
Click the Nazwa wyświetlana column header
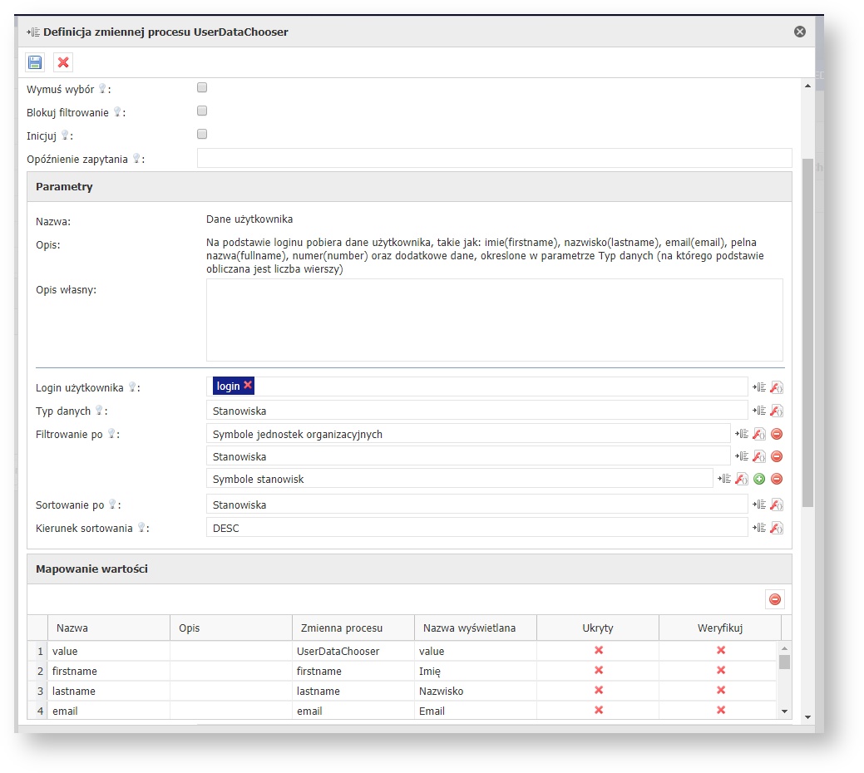pyautogui.click(x=475, y=628)
